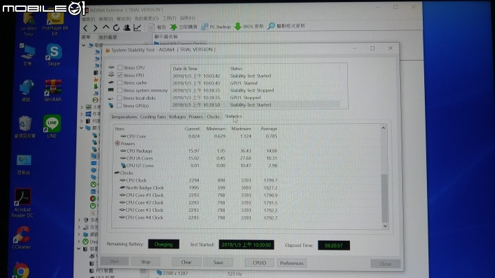Image resolution: width=495 pixels, height=278 pixels.
Task: Collapse the topmost tree node in AIDA64 sidebar
Action: point(83,45)
